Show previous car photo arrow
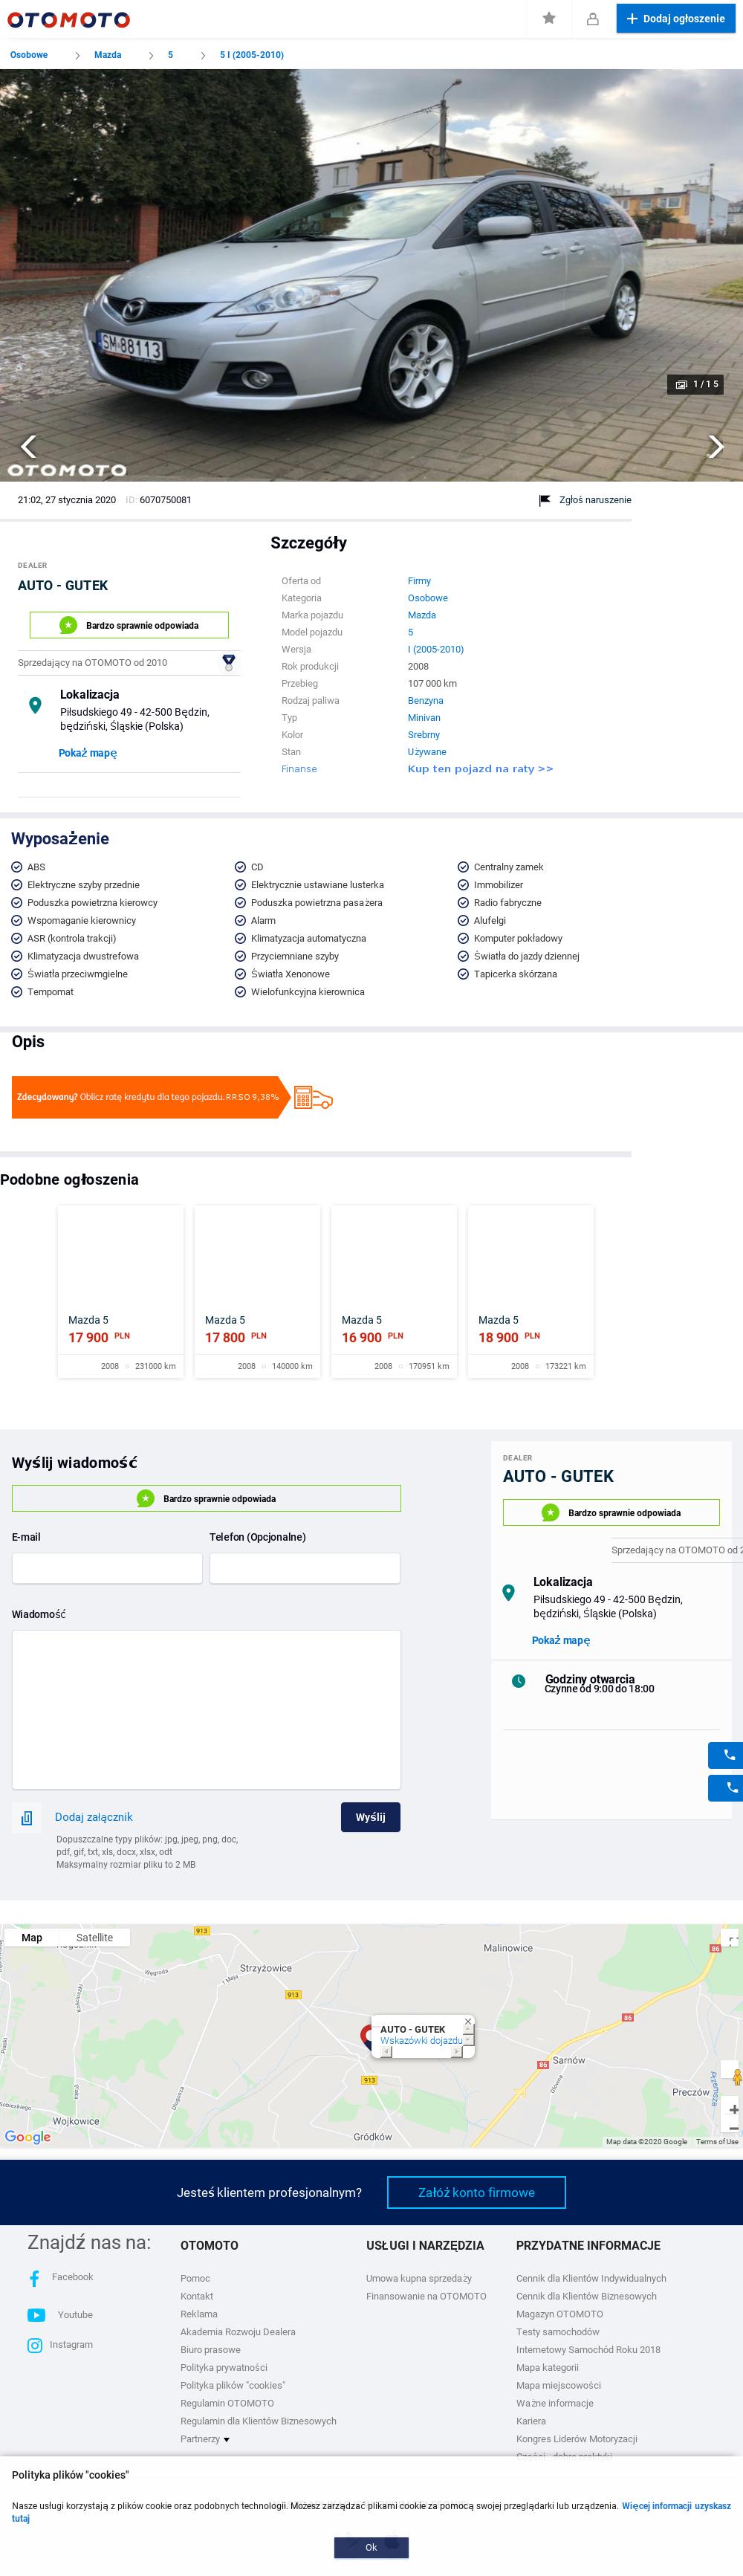Viewport: 743px width, 2576px height. point(28,446)
